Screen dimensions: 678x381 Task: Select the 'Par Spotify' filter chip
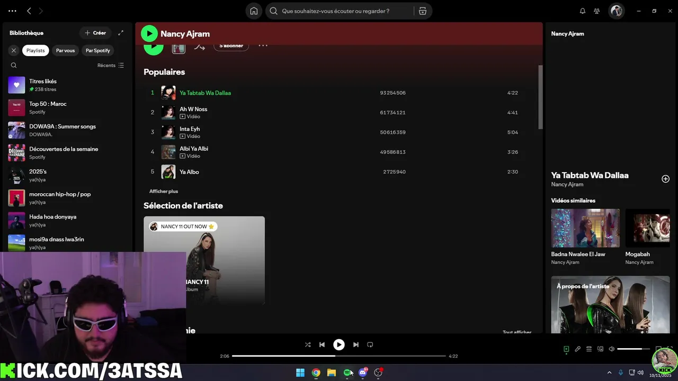98,50
